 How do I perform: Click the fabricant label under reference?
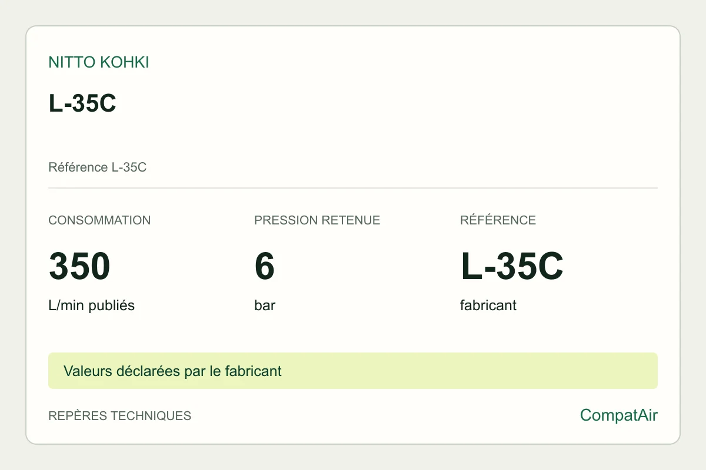488,306
